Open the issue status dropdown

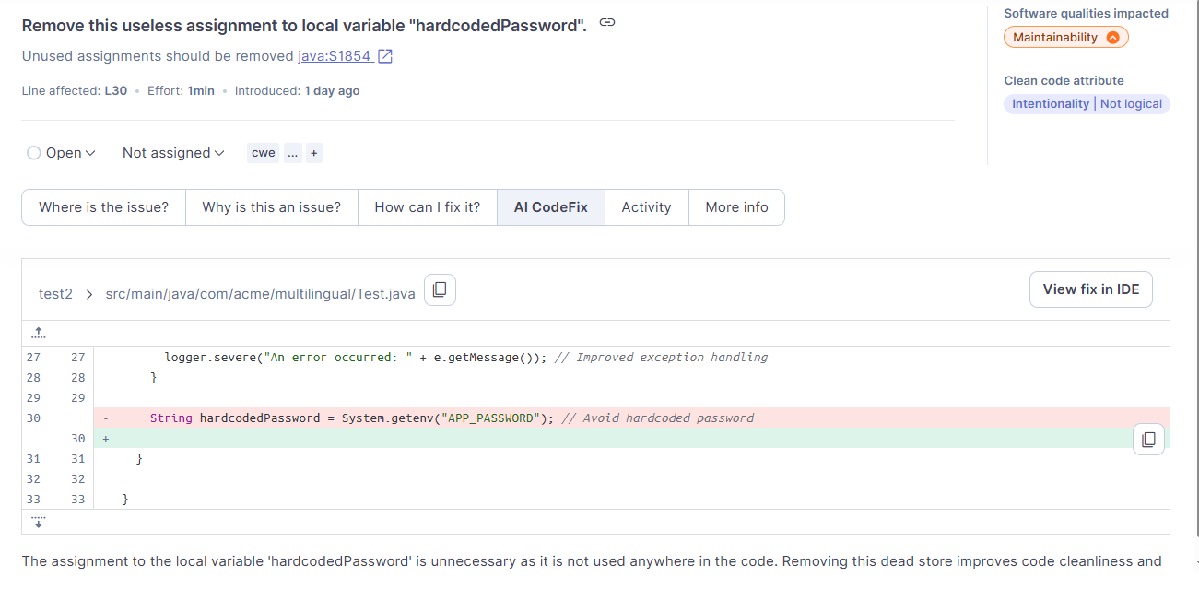(61, 153)
